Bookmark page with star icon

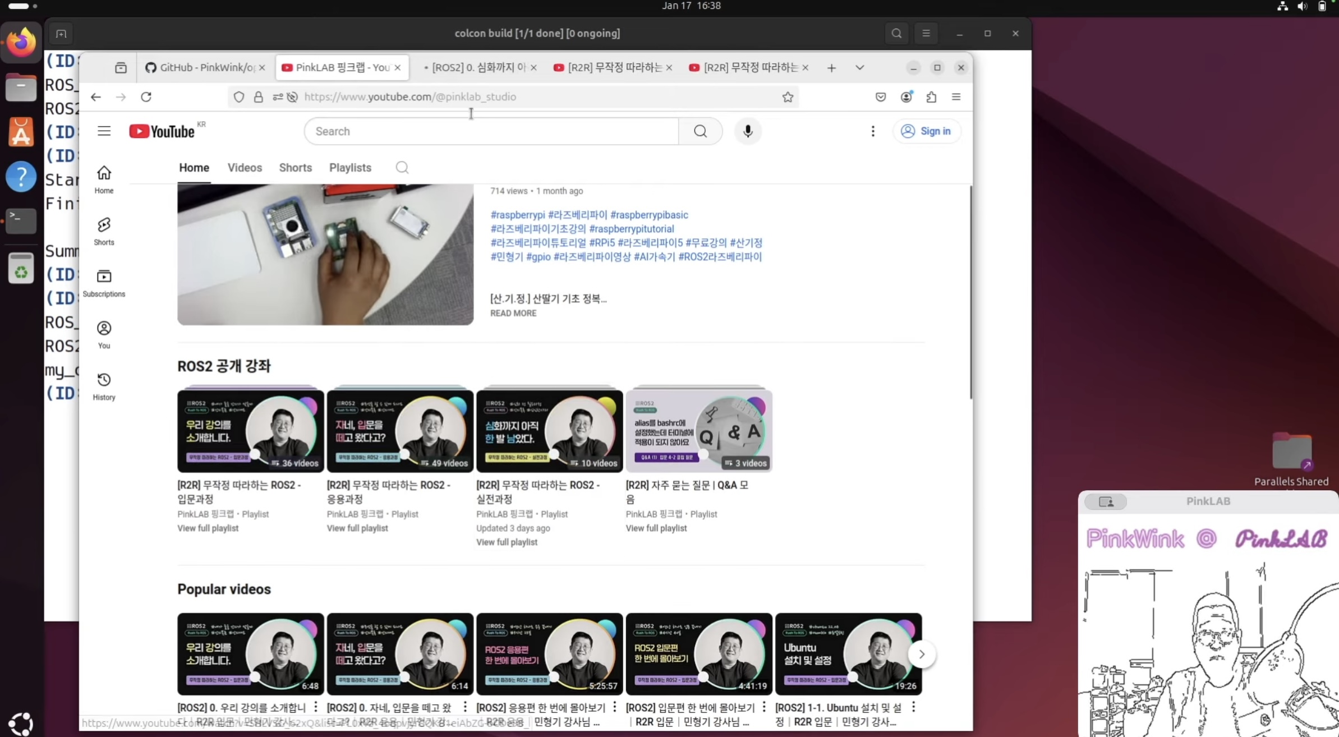click(788, 97)
